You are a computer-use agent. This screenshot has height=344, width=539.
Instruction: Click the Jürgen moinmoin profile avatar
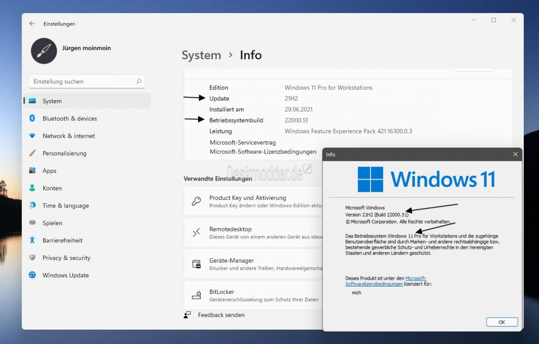(x=43, y=51)
